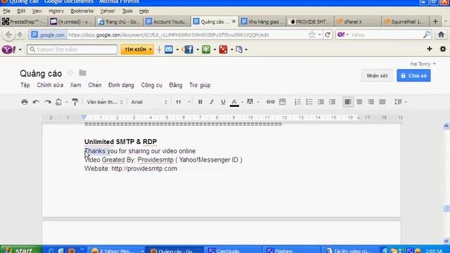Screen dimensions: 450x253
Task: Click the green asterisk toolbar icon
Action: (206, 49)
